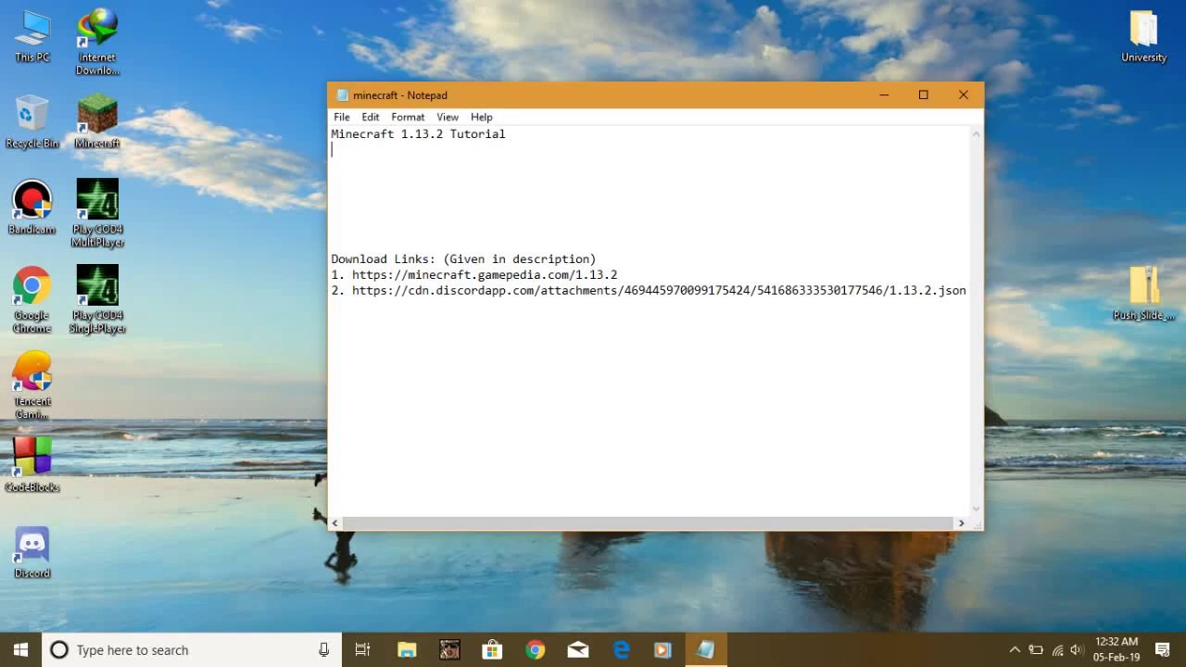Show hidden system tray icons
This screenshot has width=1186, height=667.
(x=1015, y=649)
